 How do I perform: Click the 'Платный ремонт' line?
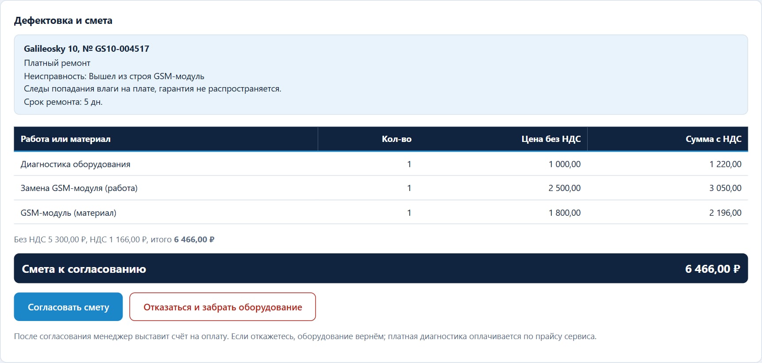tap(57, 63)
